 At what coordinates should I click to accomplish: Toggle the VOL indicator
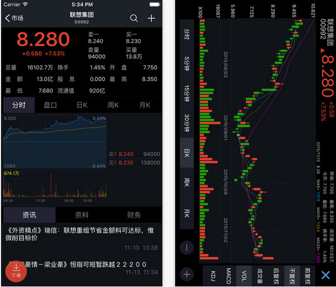244,276
